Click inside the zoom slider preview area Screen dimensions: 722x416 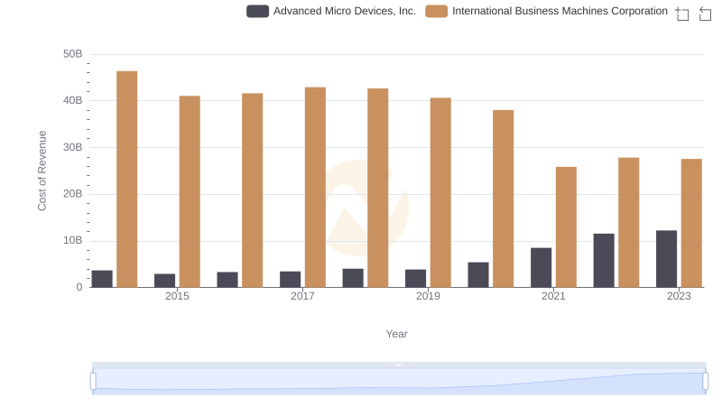[399, 382]
